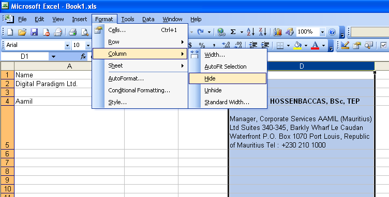
Task: Show the Drawing toolbar icon
Action: click(x=290, y=31)
